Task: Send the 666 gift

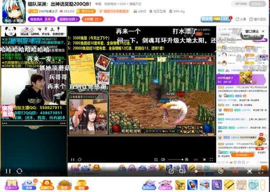Action: point(241,185)
